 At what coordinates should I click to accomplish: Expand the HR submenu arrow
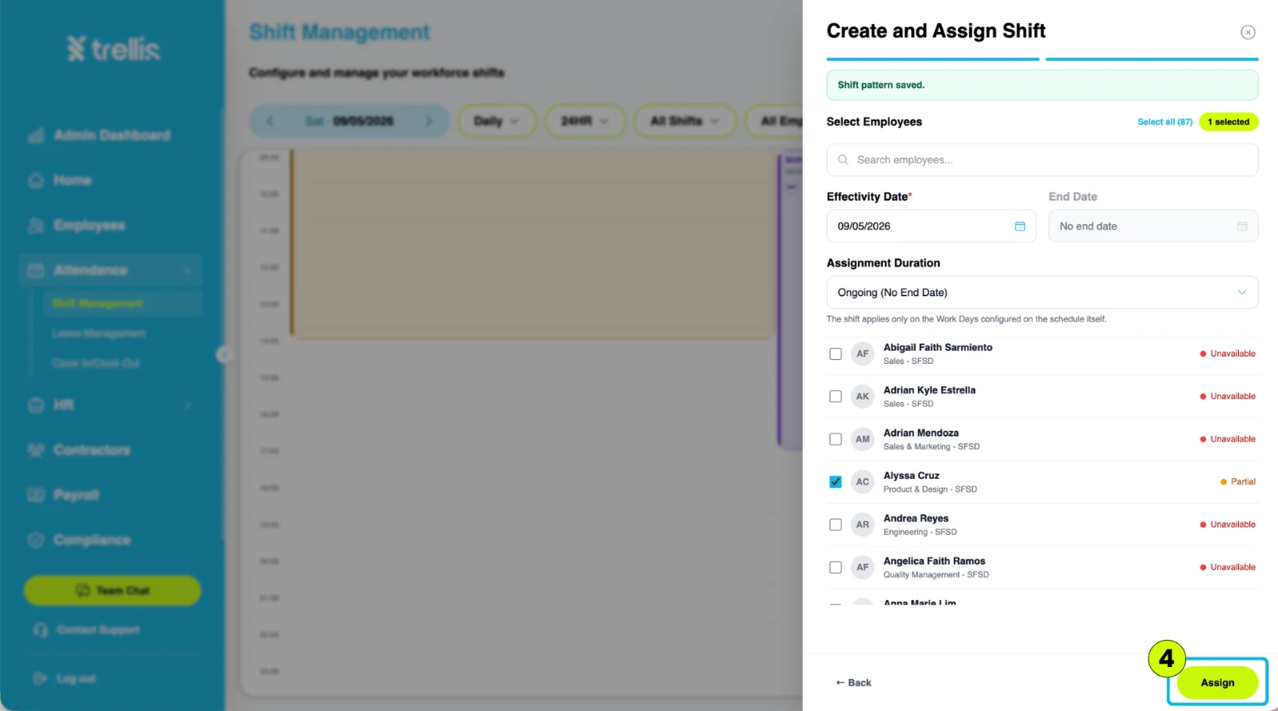188,405
